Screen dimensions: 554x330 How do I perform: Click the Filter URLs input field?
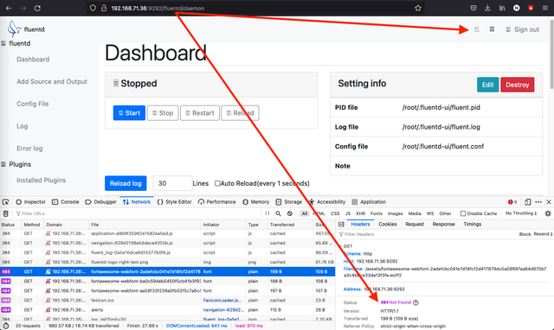tap(138, 213)
